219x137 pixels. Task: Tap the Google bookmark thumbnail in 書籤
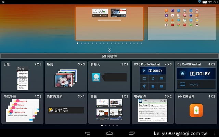102,103
